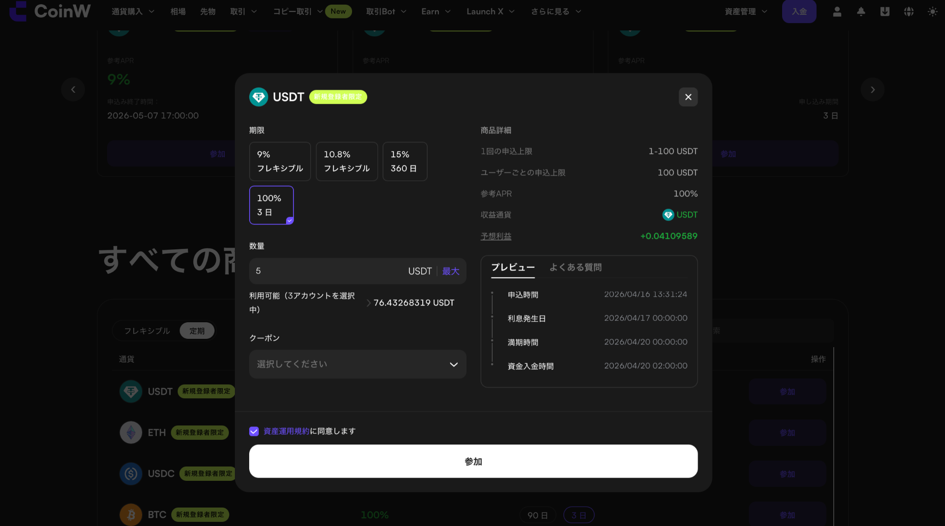The height and width of the screenshot is (526, 945).
Task: Expand the available balance account selector
Action: (368, 303)
